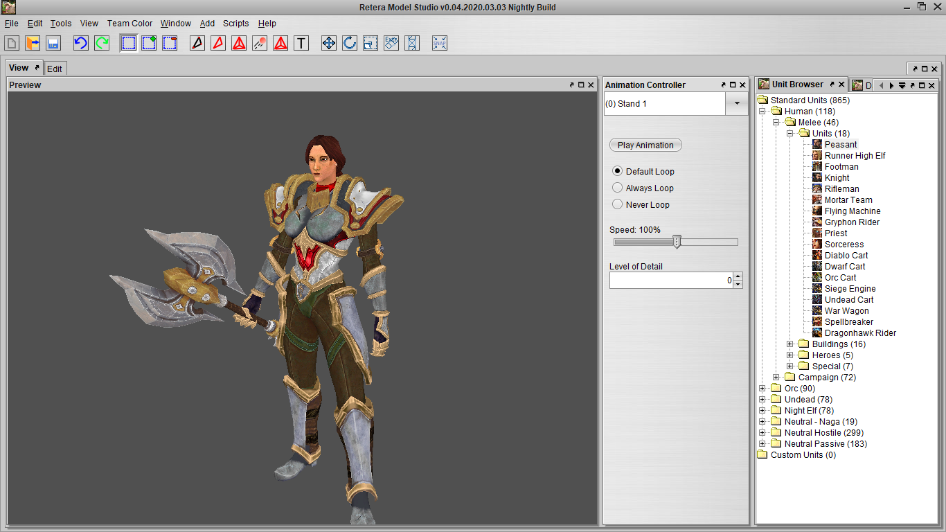946x532 pixels.
Task: Save the model using the floppy icon
Action: (53, 43)
